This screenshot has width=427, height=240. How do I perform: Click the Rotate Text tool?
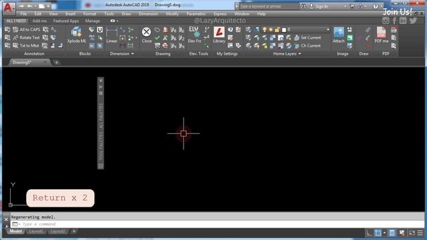27,37
